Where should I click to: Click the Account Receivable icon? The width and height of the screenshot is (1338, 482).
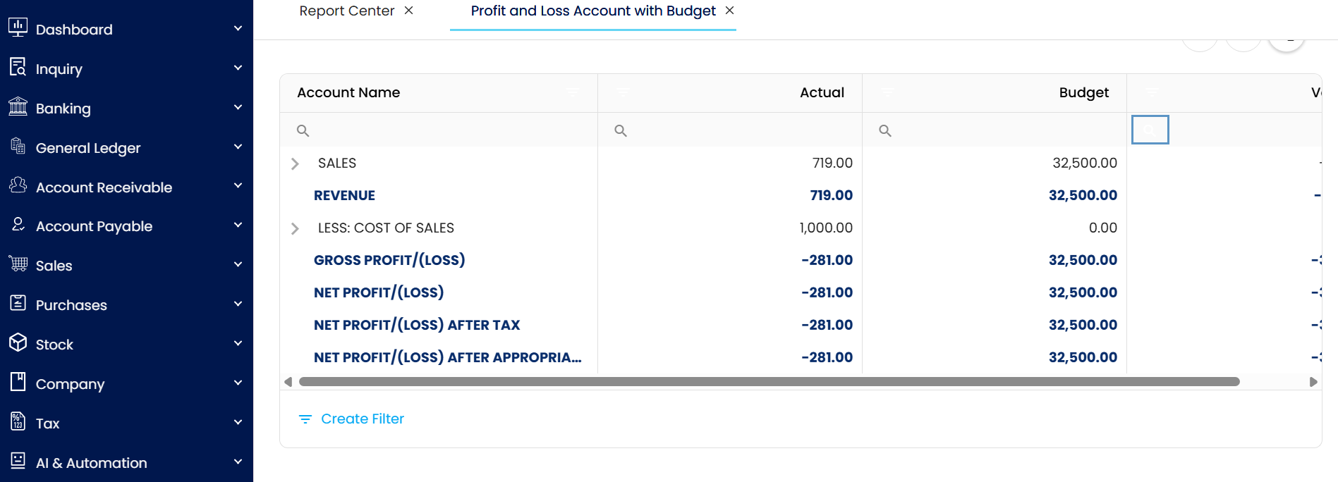(18, 186)
